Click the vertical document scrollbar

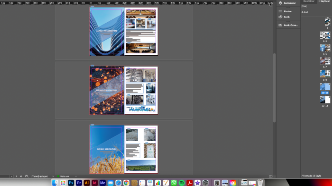click(x=275, y=88)
